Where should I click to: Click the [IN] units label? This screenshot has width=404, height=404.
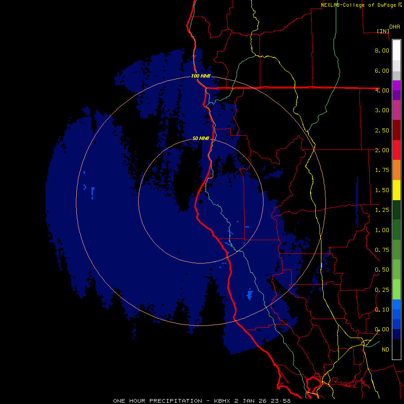pyautogui.click(x=383, y=31)
